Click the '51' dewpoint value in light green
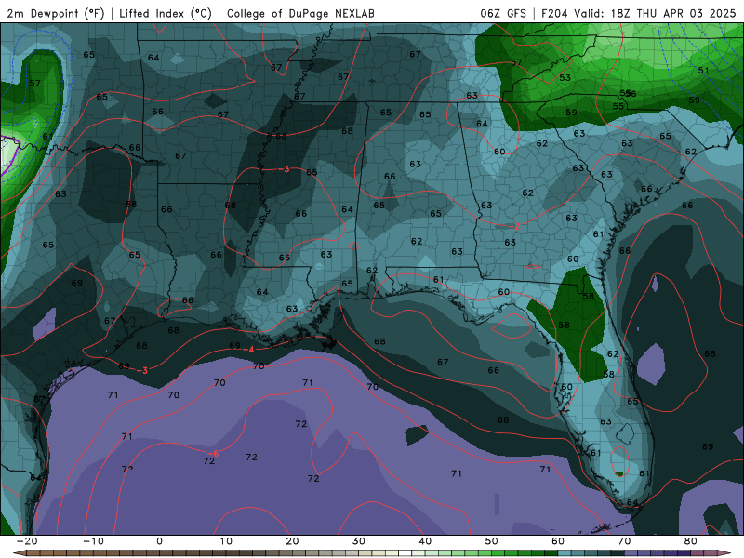 click(703, 71)
